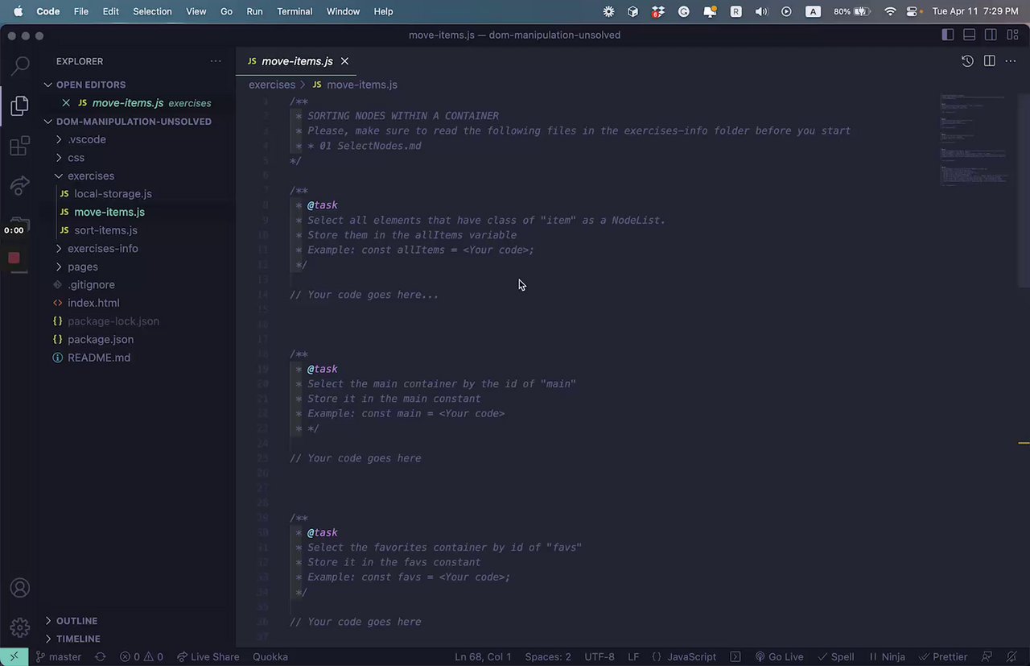Click the master branch indicator

59,656
